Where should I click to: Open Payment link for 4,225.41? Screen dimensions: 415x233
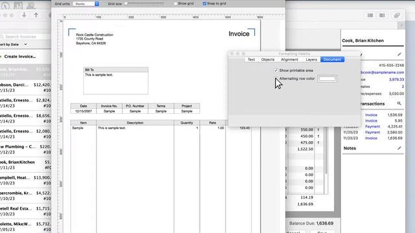(372, 127)
